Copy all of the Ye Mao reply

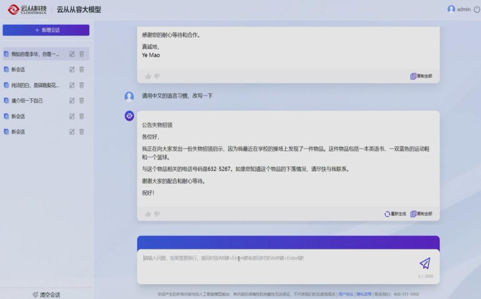click(x=421, y=76)
